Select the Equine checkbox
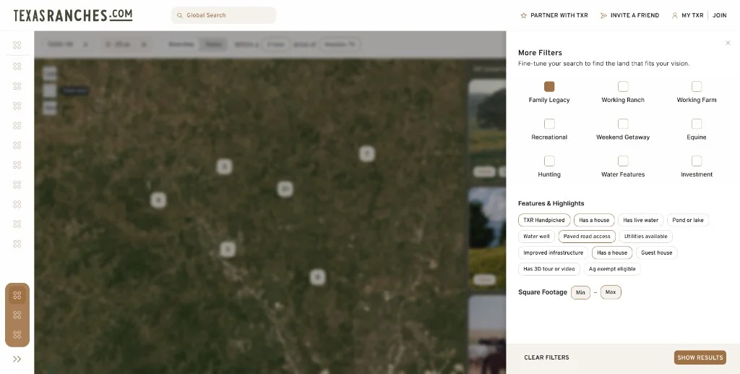This screenshot has width=740, height=374. pyautogui.click(x=697, y=124)
